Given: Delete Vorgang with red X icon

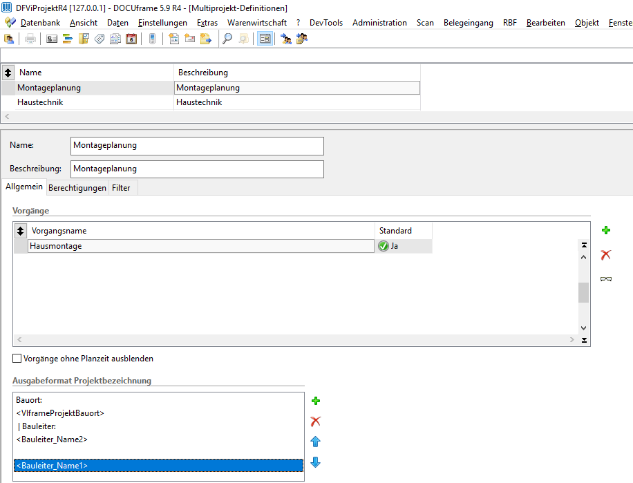Looking at the screenshot, I should click(x=605, y=254).
